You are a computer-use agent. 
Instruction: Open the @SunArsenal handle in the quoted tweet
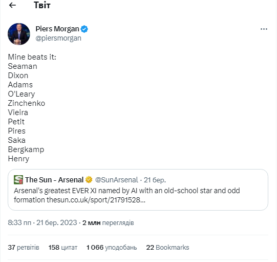(x=116, y=180)
